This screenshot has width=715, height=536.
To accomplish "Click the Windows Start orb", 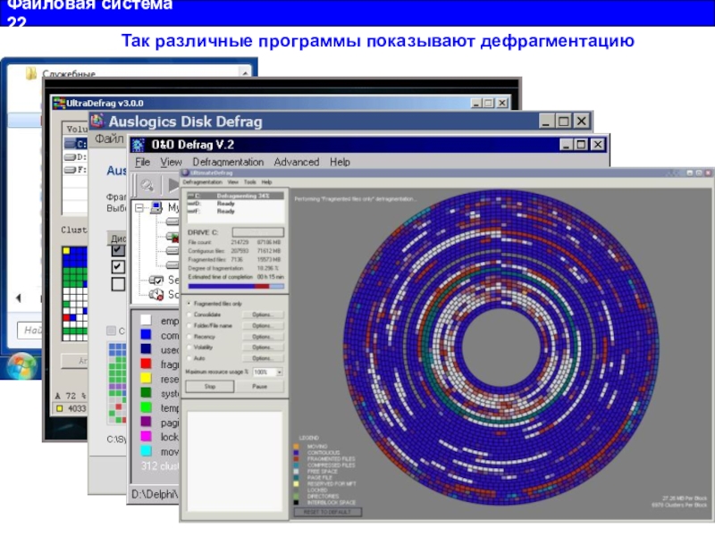I will [21, 364].
